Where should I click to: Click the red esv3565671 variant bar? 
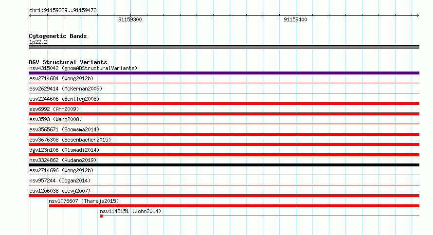point(224,134)
